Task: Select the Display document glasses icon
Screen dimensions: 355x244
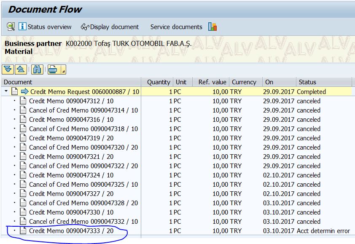Action: click(x=84, y=27)
